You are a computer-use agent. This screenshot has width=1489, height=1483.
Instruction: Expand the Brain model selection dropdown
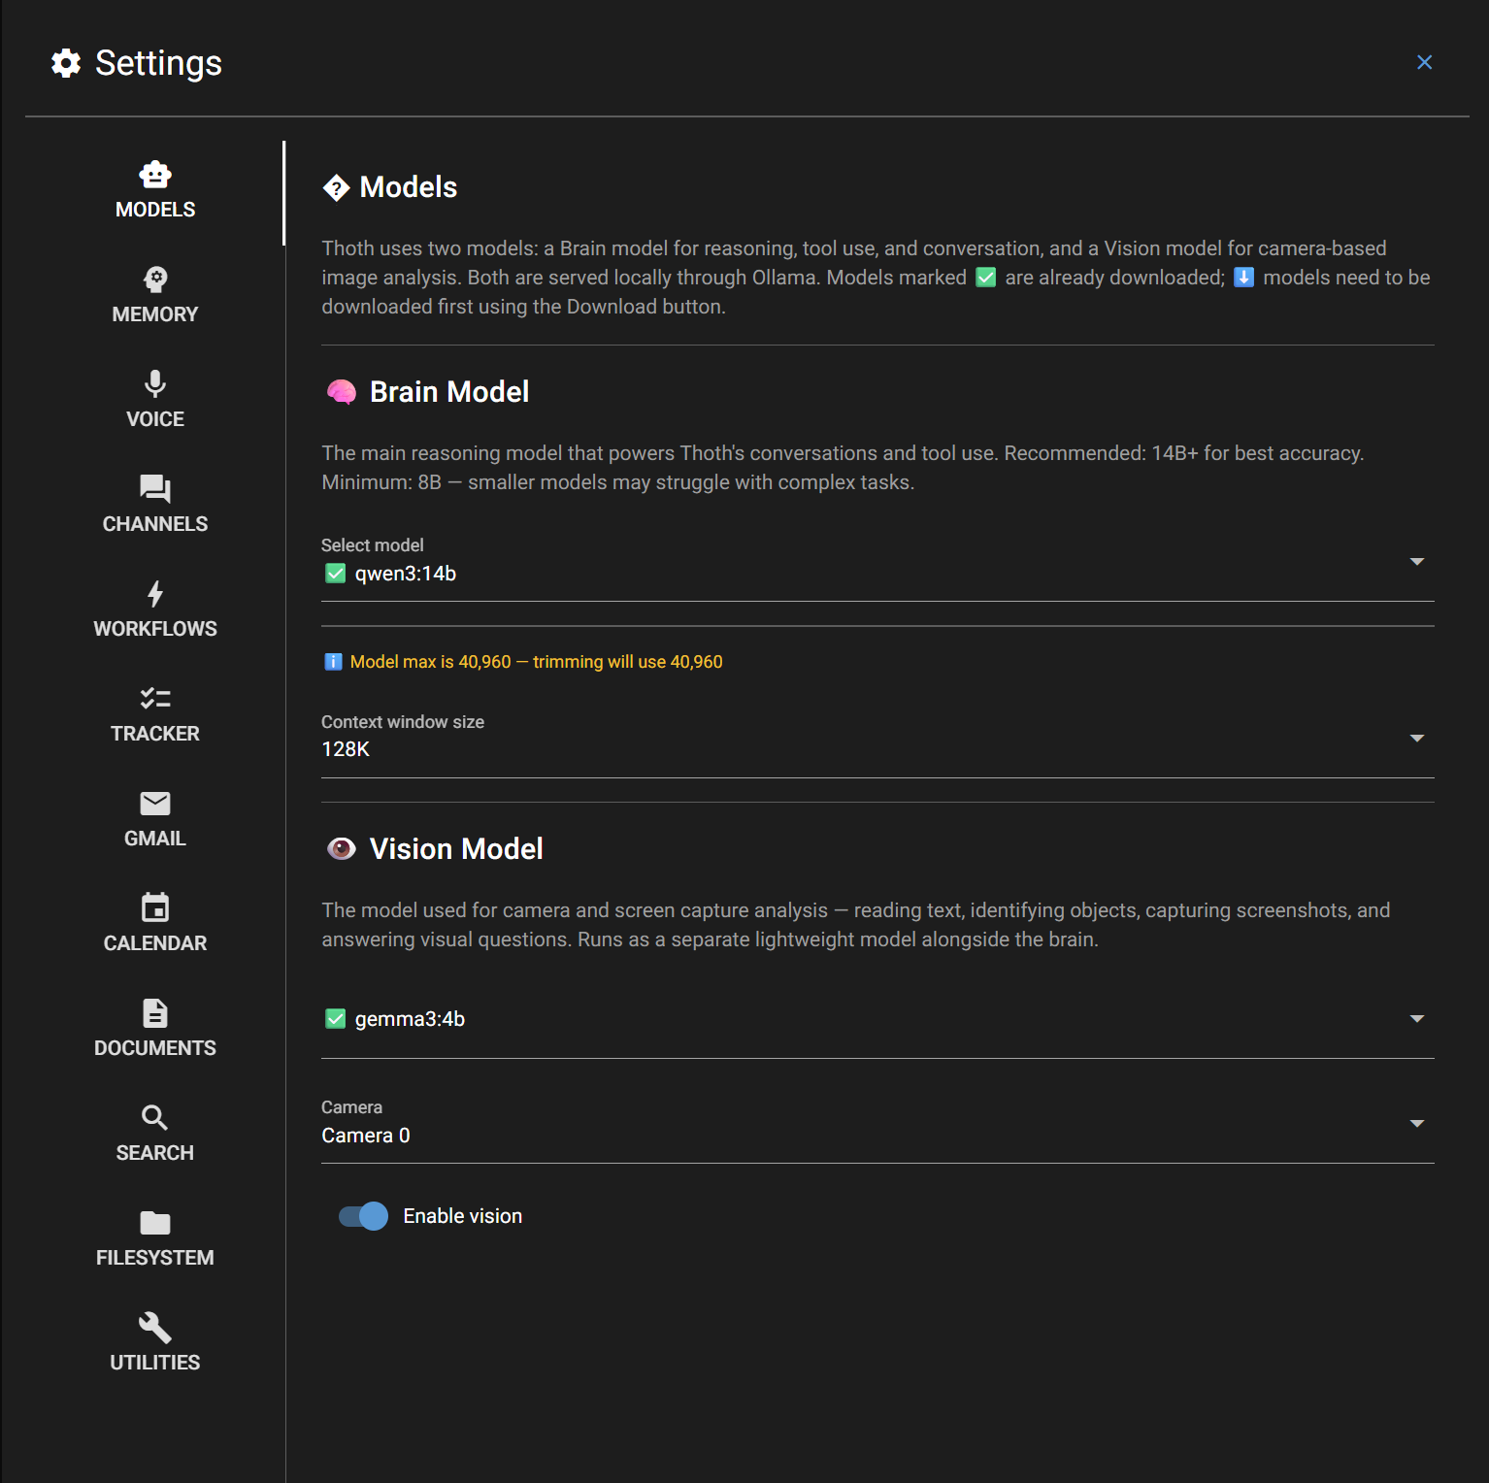1416,562
